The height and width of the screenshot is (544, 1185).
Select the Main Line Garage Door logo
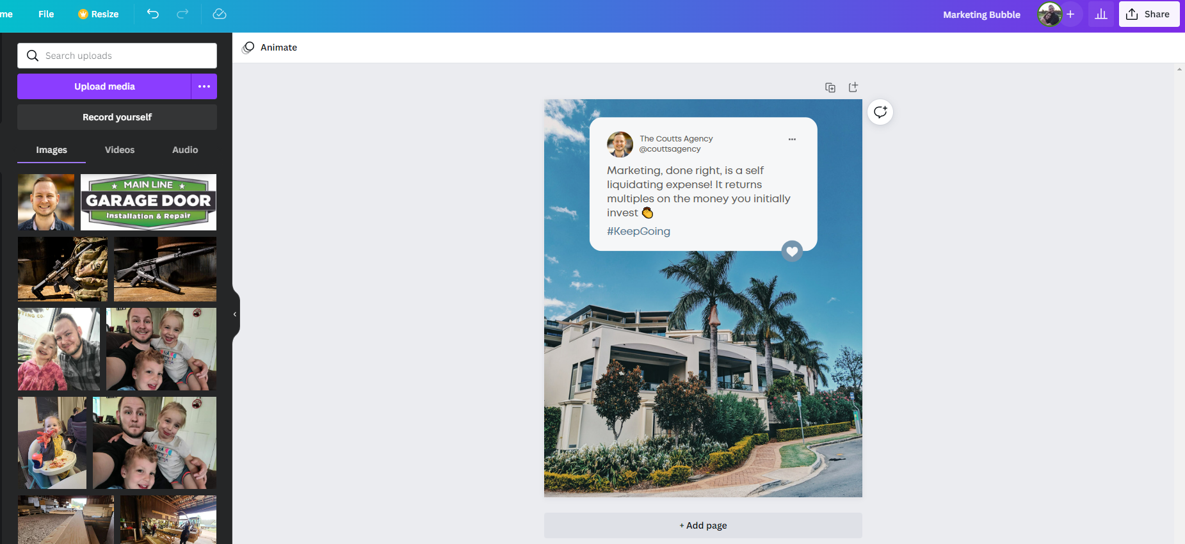tap(149, 202)
